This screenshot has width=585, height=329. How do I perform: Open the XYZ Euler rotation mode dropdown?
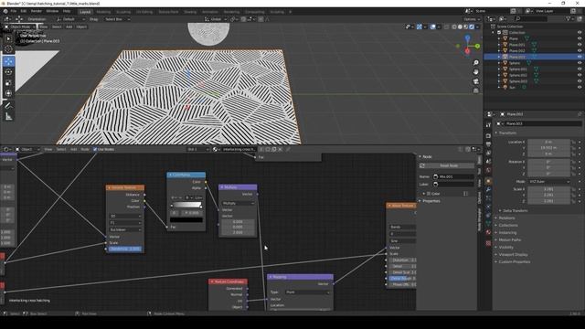[548, 182]
